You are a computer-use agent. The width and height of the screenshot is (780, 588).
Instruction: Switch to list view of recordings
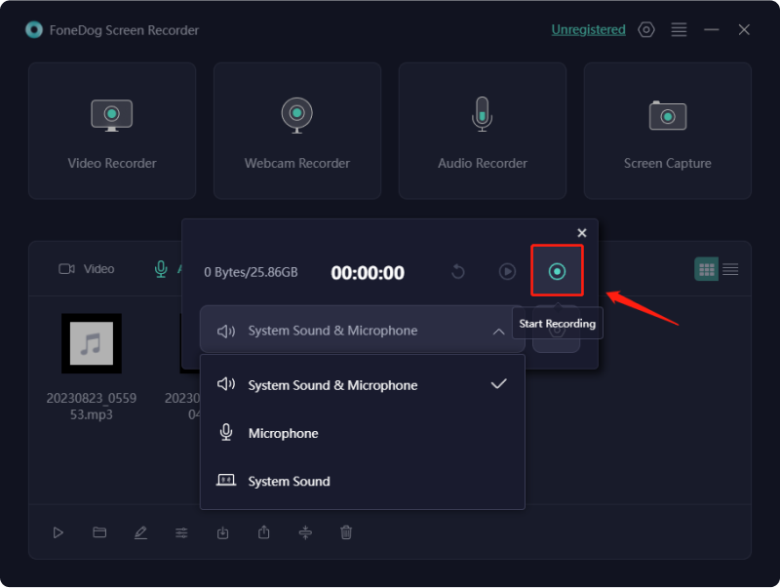point(730,269)
